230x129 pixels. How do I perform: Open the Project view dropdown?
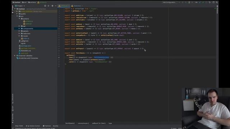[x=20, y=6]
